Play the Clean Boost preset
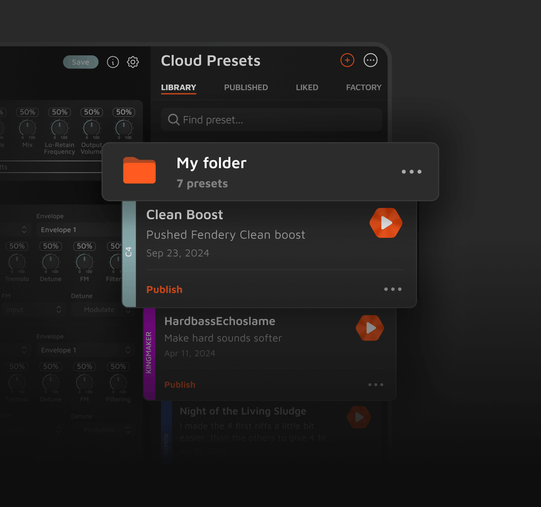 (386, 223)
